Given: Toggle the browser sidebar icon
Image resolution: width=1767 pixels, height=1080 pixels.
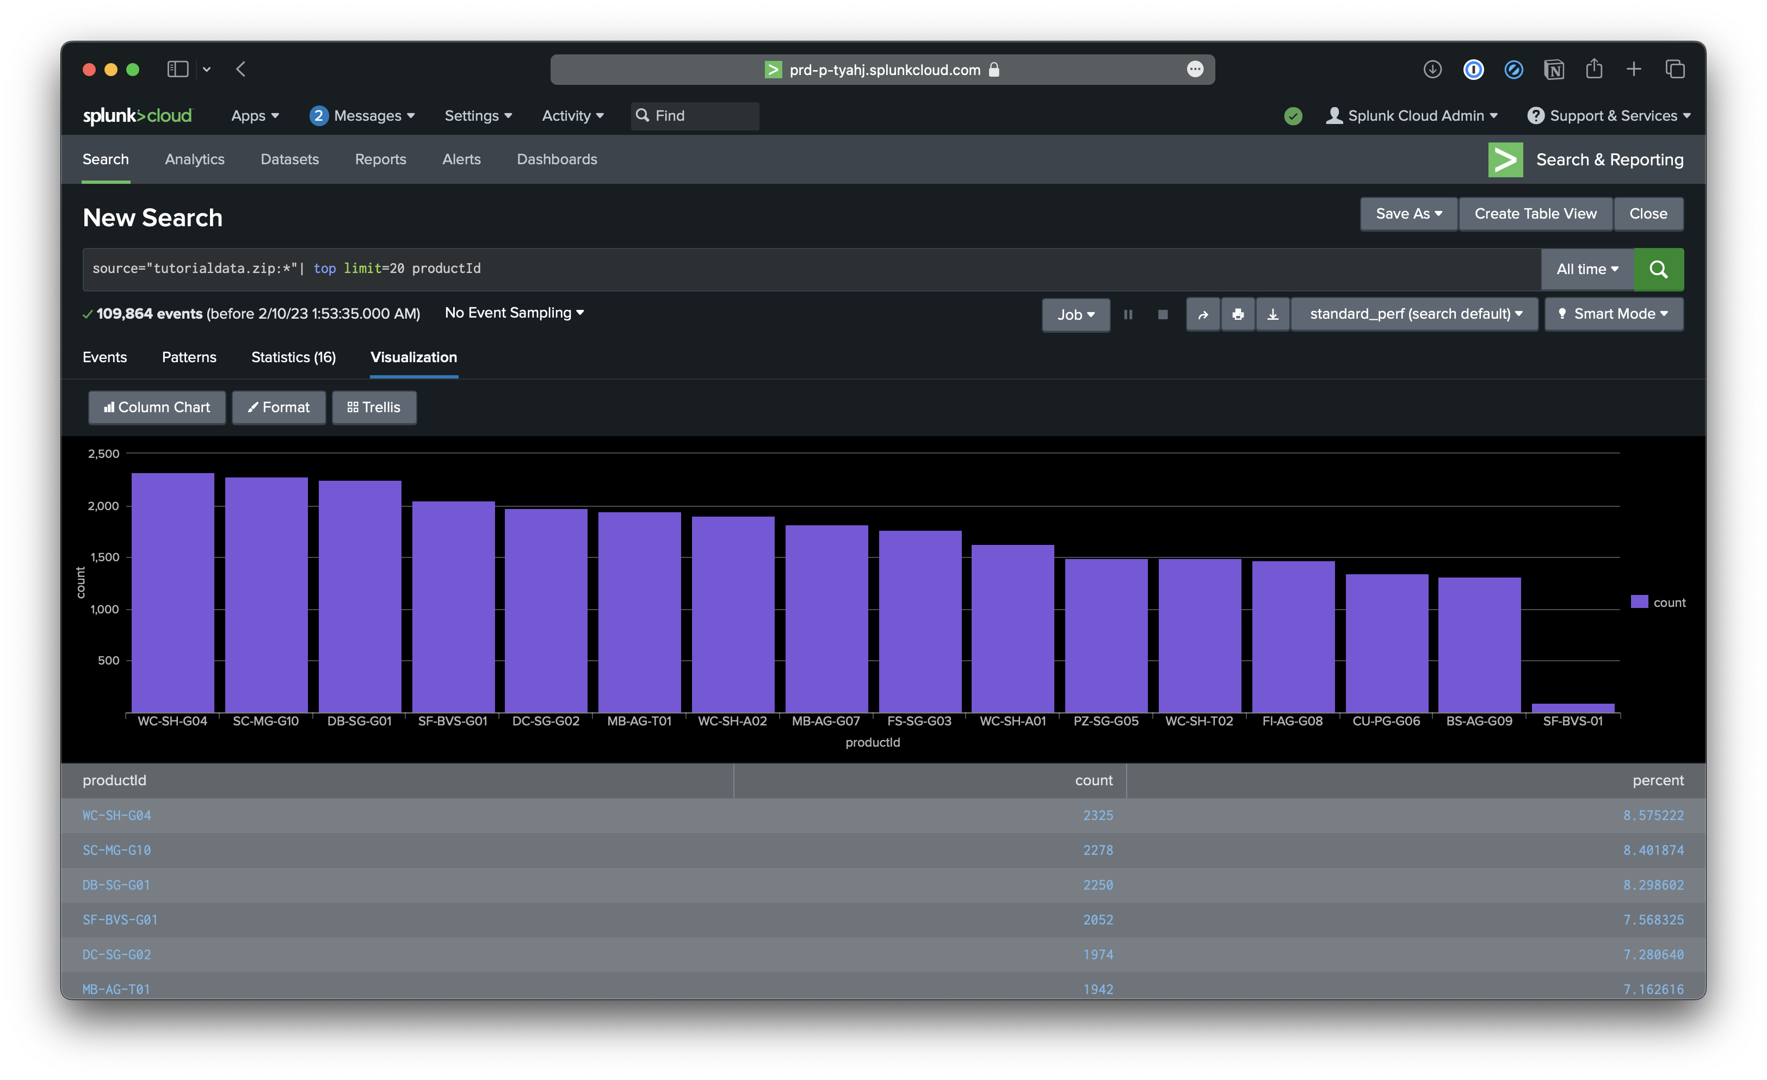Looking at the screenshot, I should [x=177, y=70].
